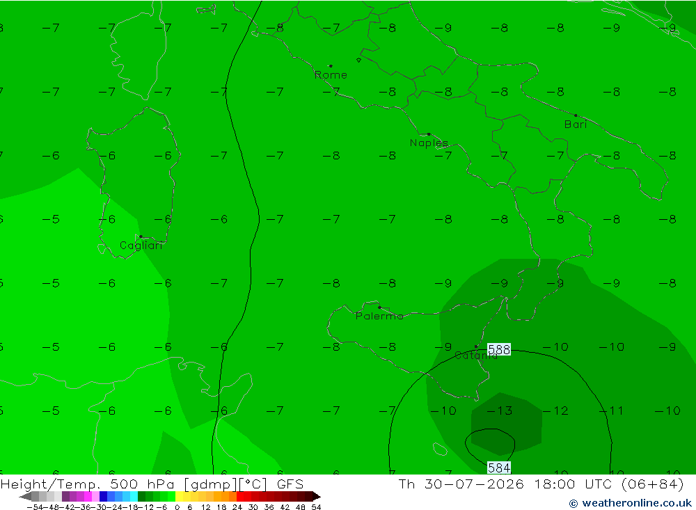Viewport: 696px width, 510px height.
Task: Click the Cagliari city label
Action: tap(141, 246)
